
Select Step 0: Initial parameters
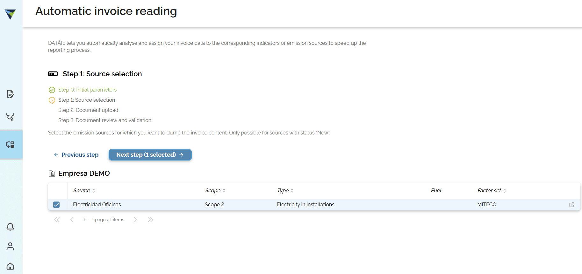[87, 90]
